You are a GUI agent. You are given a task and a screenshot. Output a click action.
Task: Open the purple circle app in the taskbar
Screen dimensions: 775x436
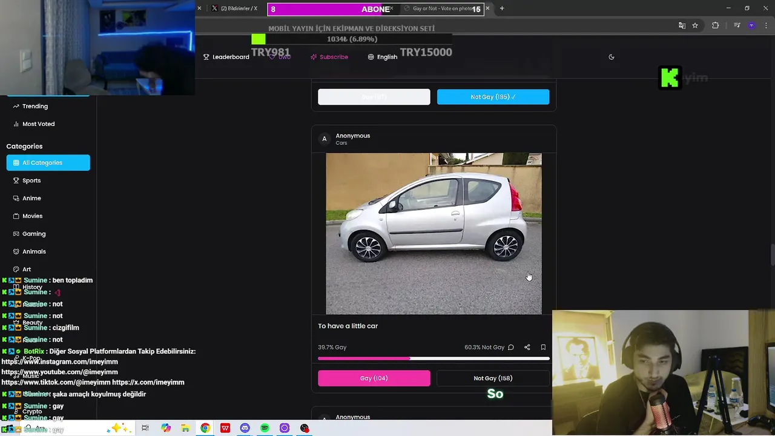(x=285, y=428)
